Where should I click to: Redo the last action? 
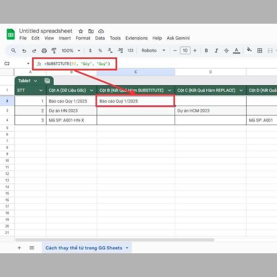[34, 51]
